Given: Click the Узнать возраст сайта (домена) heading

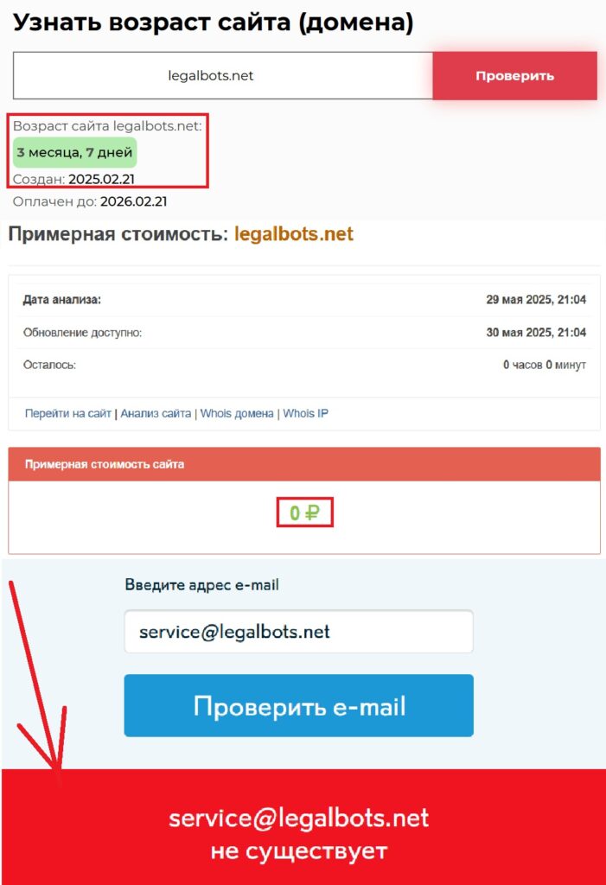Looking at the screenshot, I should point(213,22).
